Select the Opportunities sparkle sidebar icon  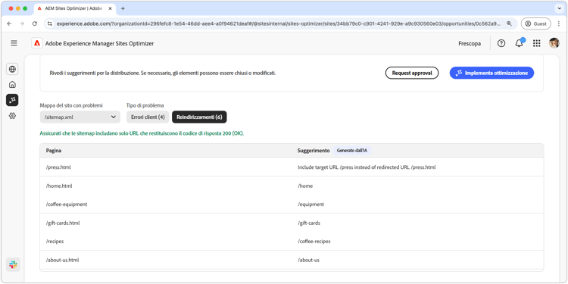[12, 100]
